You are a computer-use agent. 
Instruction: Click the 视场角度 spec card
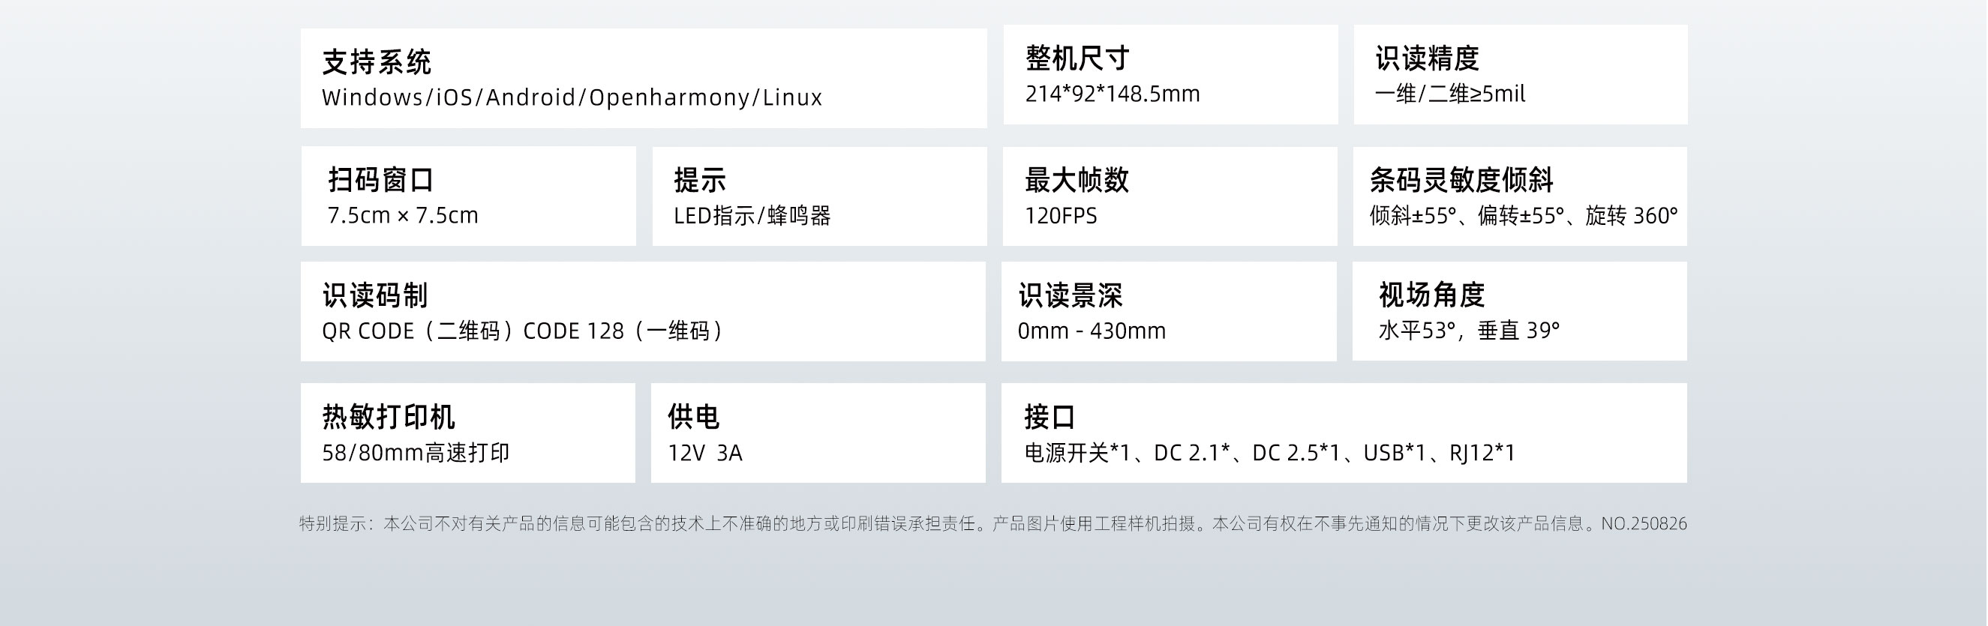(x=1520, y=310)
